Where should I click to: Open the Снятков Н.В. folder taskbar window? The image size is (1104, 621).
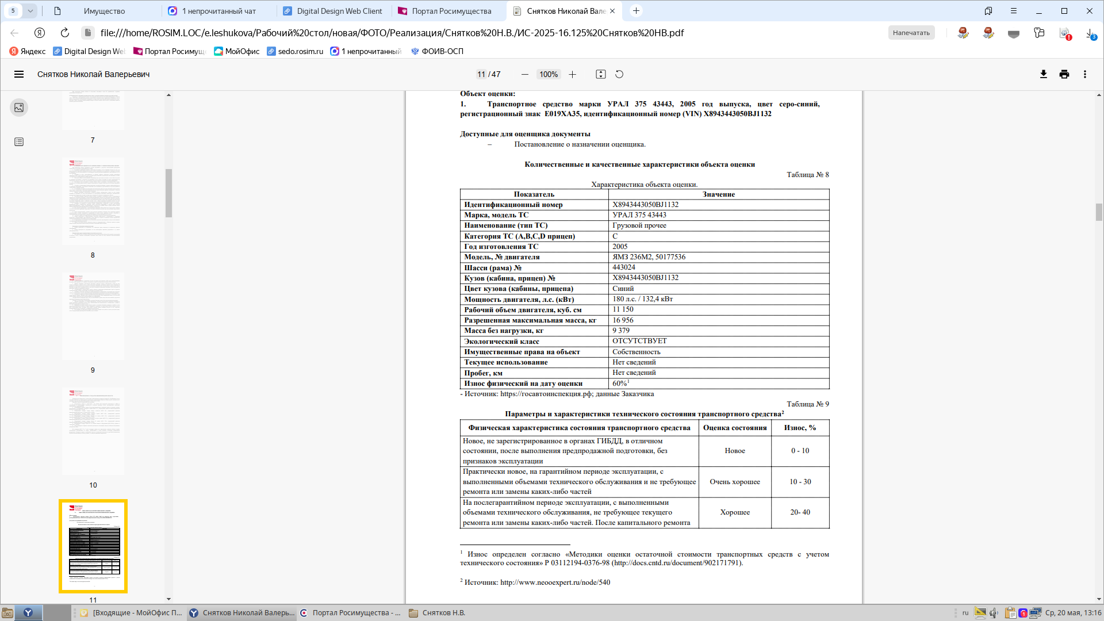[437, 613]
